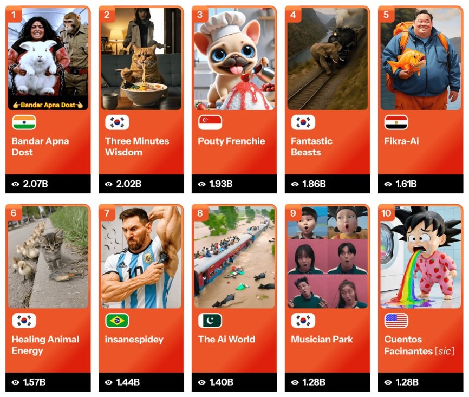This screenshot has height=397, width=469.
Task: Open the flooded train thumbnail
Action: [x=234, y=257]
